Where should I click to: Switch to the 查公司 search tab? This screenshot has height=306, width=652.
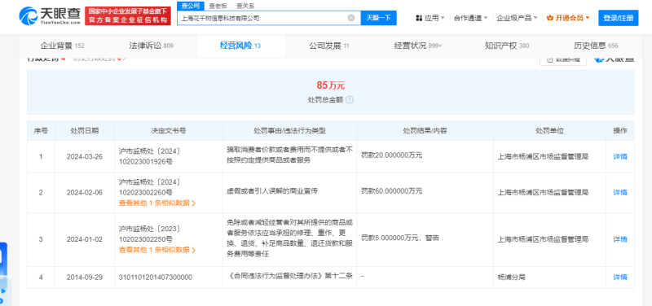tap(191, 6)
